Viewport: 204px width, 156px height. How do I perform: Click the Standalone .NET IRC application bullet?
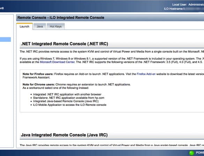click(69, 98)
